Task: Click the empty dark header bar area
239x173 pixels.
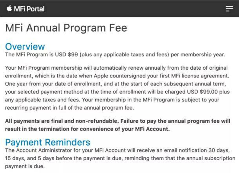Action: click(x=136, y=8)
